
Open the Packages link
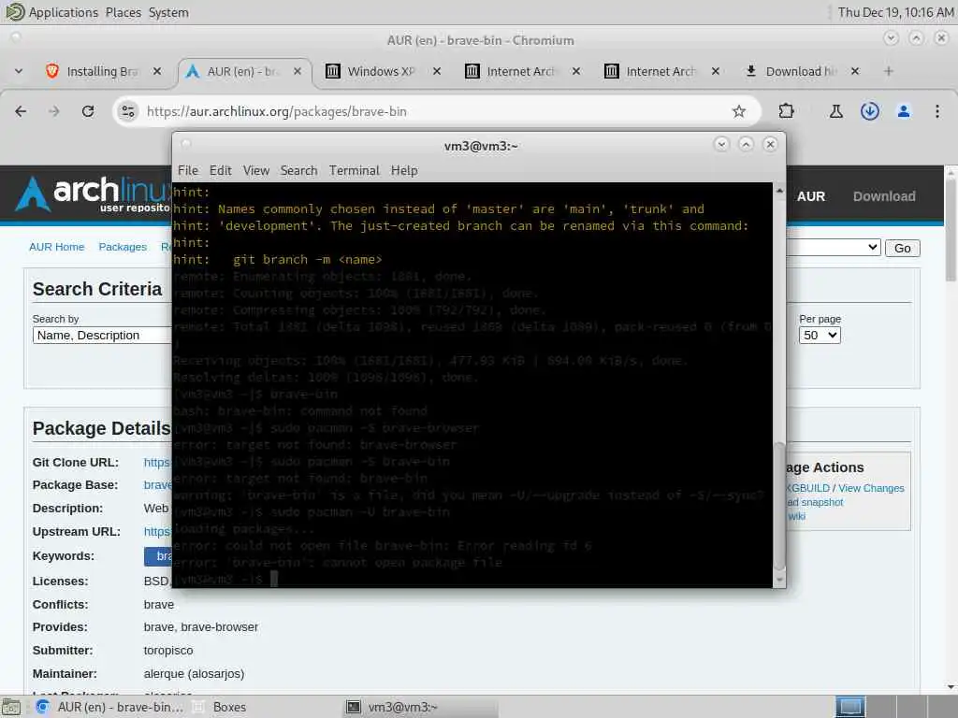(x=123, y=247)
